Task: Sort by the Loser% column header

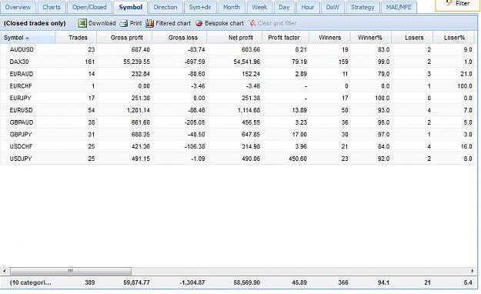Action: (455, 38)
